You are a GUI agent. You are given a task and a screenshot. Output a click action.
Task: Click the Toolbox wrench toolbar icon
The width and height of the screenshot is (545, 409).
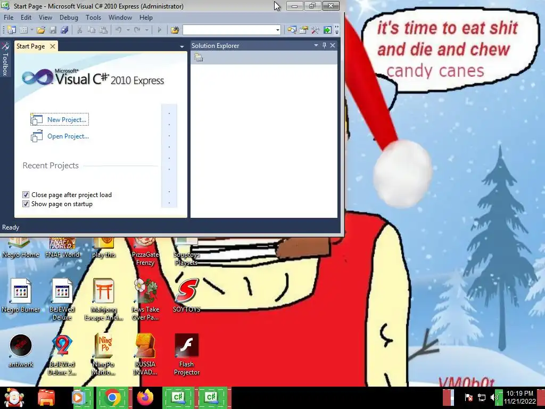[x=316, y=30]
